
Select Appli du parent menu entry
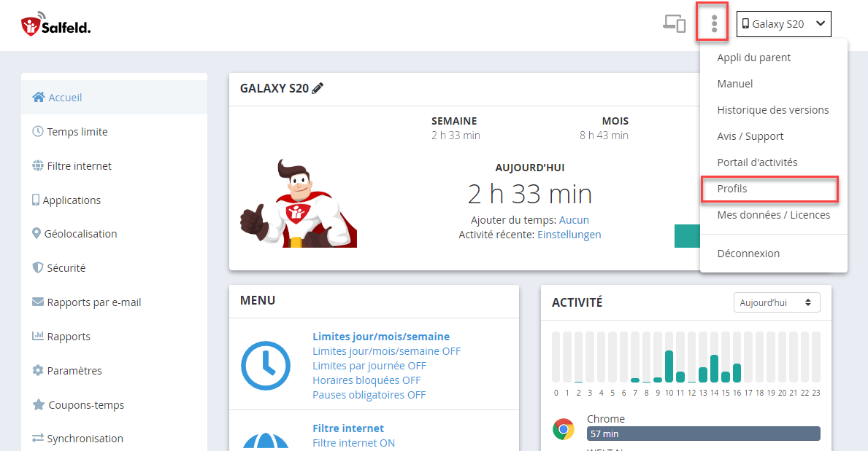pos(753,58)
